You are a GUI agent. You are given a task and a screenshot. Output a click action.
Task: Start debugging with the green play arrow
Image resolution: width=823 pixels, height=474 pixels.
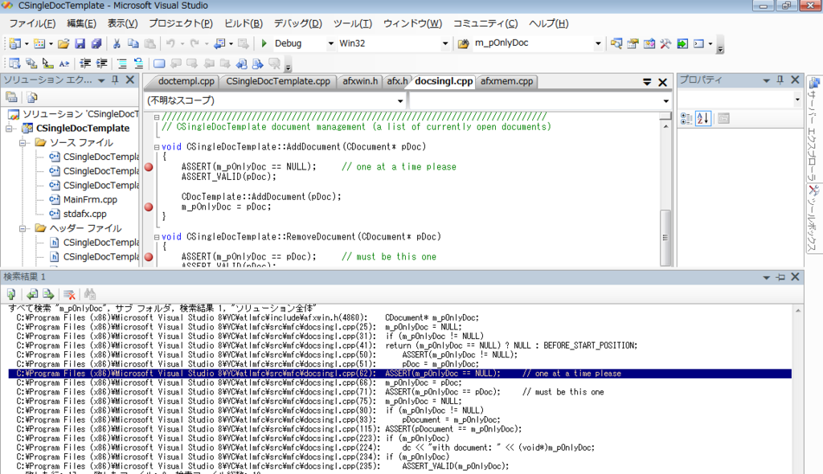coord(264,43)
